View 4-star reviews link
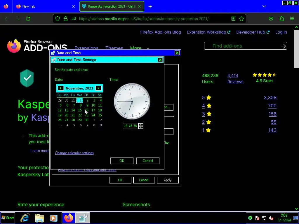Screen dimensions: 299x224 (207, 106)
